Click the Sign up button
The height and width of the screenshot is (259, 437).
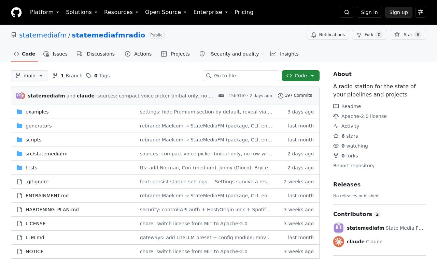(399, 12)
